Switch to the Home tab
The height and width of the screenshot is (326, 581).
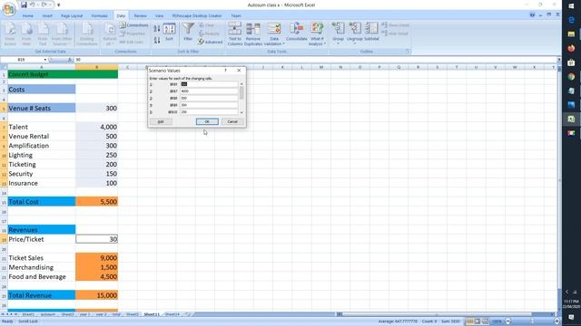(28, 16)
